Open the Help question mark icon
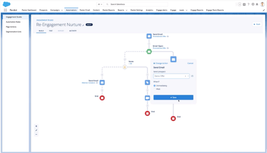 (x=249, y=4)
